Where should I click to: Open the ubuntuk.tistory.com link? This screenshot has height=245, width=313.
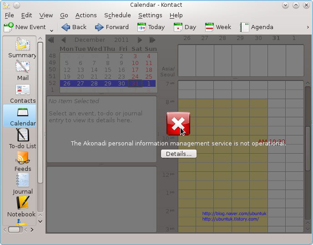[230, 219]
